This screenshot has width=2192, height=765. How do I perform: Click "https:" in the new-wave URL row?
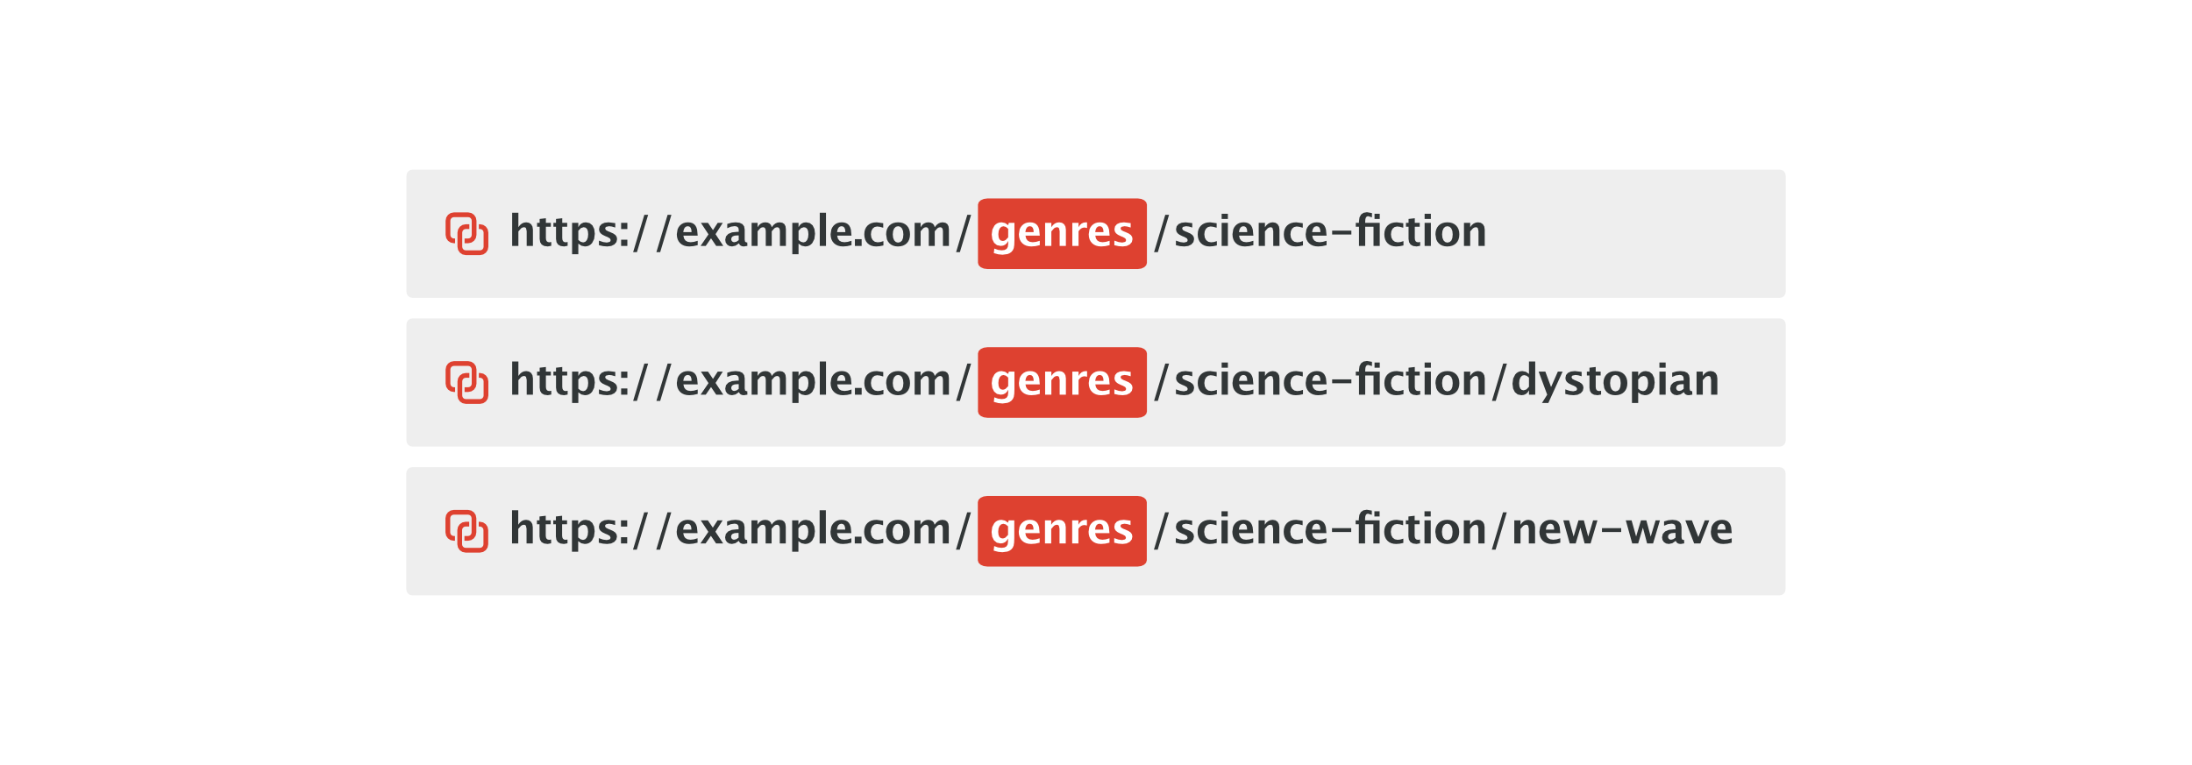point(570,530)
